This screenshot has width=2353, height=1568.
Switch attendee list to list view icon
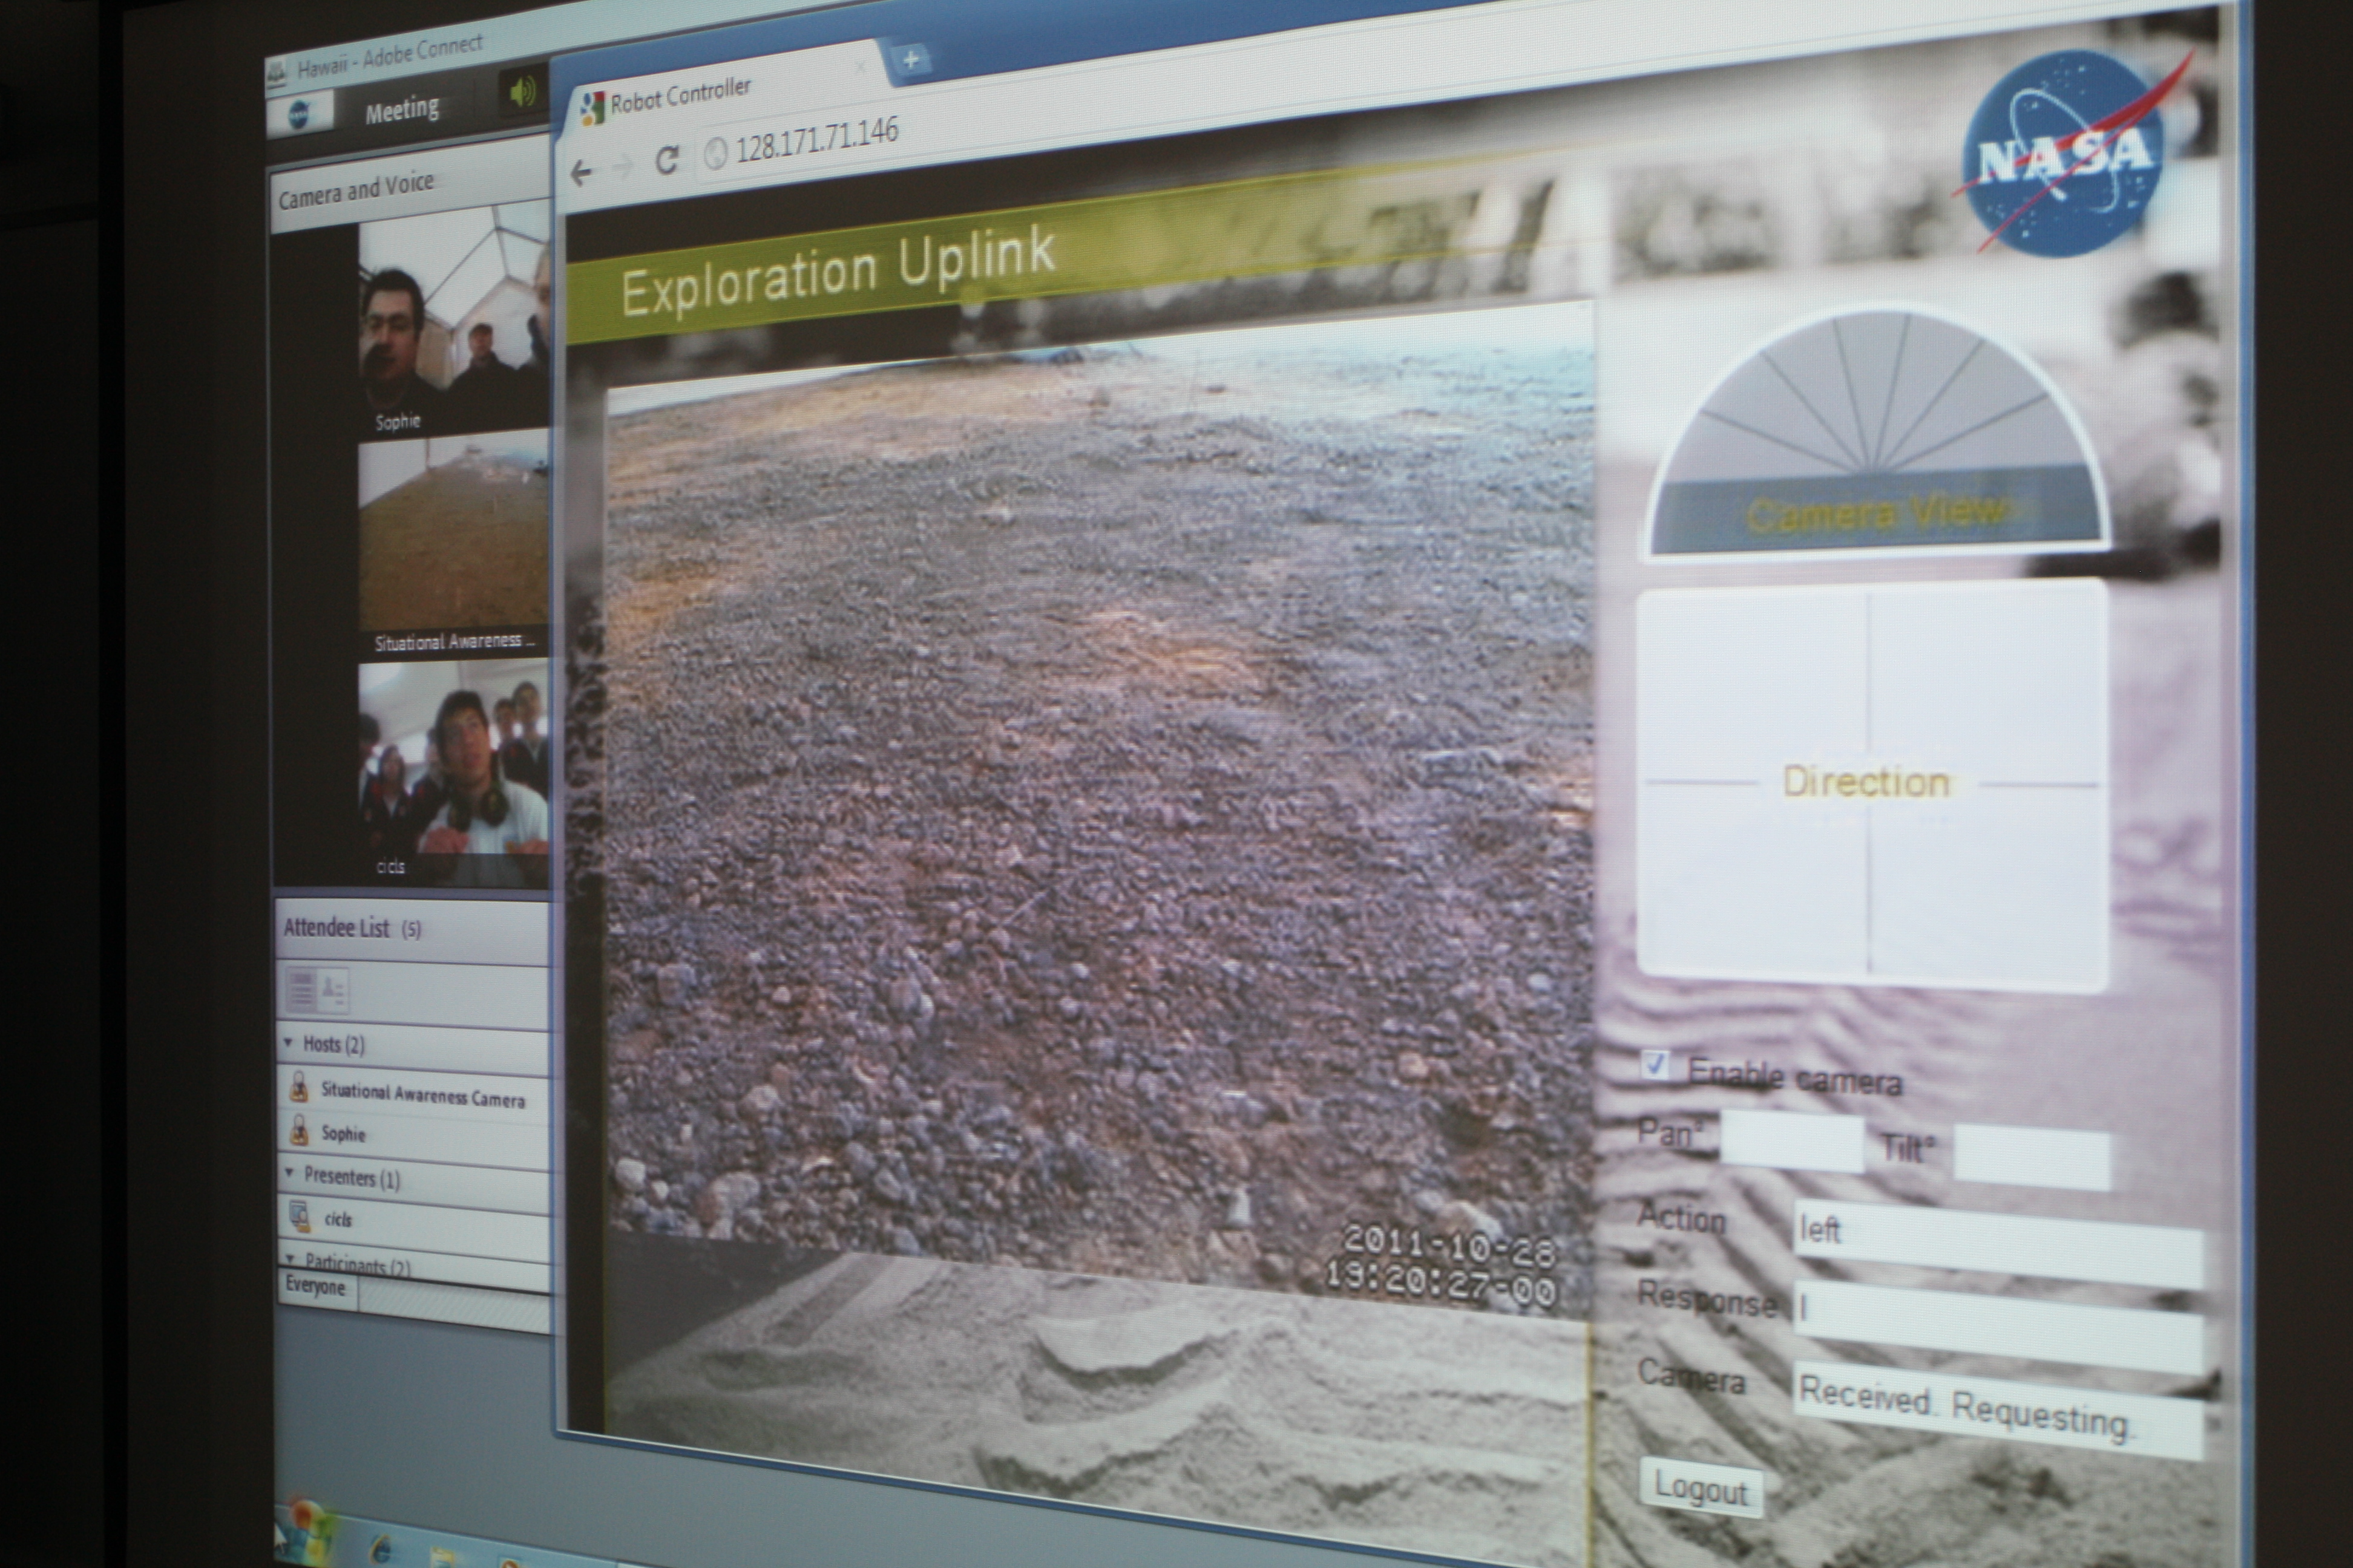[x=301, y=990]
